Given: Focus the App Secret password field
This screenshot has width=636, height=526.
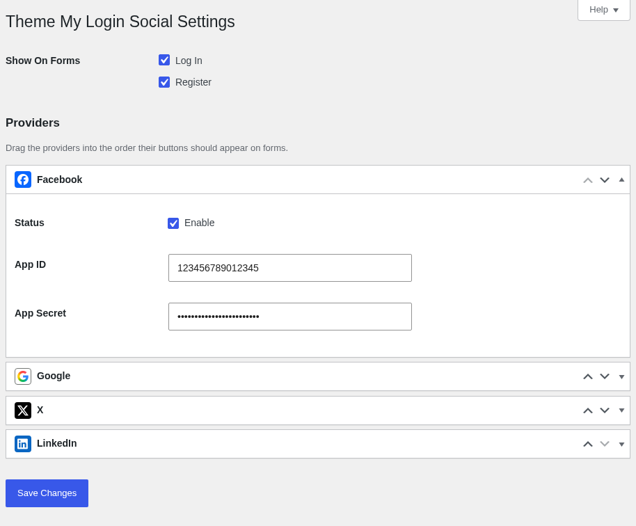Looking at the screenshot, I should tap(290, 317).
